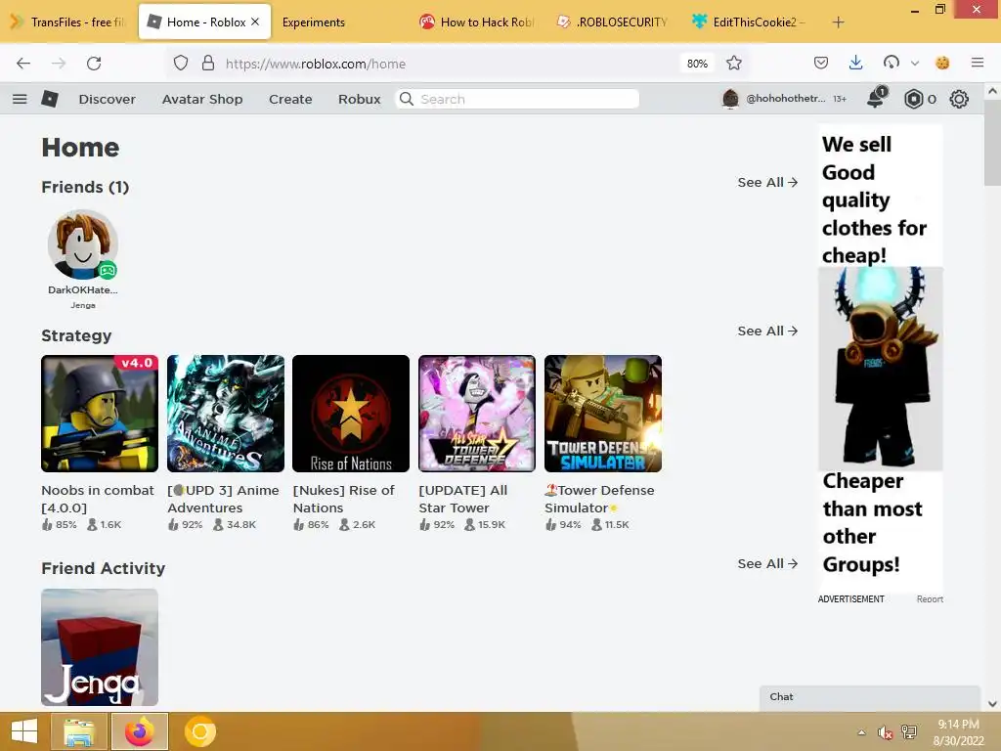Image resolution: width=1001 pixels, height=751 pixels.
Task: Reload the current page
Action: click(94, 64)
